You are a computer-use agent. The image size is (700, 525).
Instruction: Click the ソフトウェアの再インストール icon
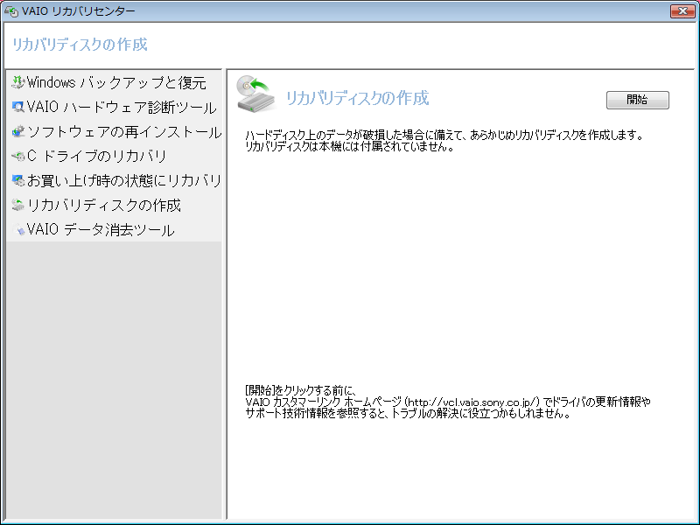[x=17, y=132]
